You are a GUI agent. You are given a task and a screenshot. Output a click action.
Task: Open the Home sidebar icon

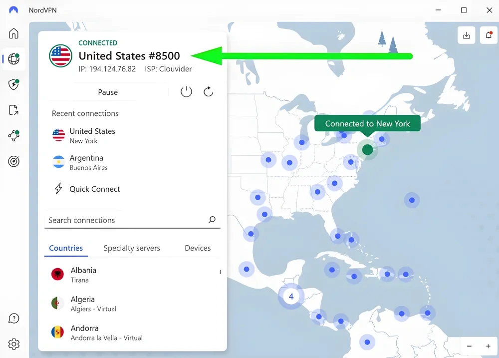point(13,33)
